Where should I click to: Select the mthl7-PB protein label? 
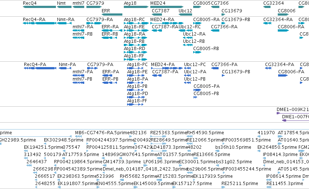82,79
